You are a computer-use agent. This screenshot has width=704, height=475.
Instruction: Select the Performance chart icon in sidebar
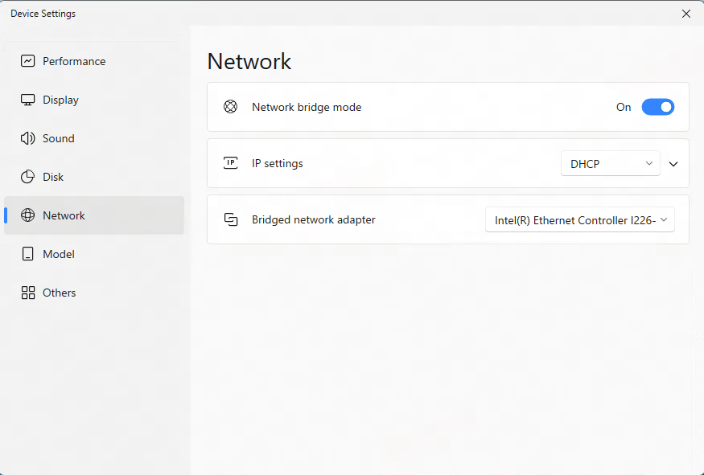coord(27,61)
